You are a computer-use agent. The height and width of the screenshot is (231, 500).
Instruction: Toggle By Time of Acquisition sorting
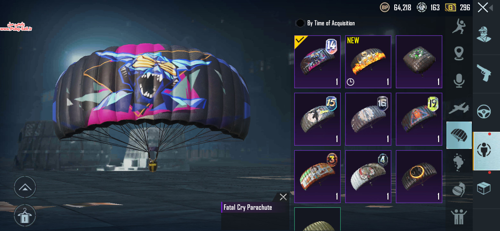click(300, 23)
